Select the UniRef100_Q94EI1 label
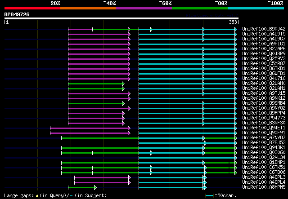The image size is (288, 199). (264, 128)
